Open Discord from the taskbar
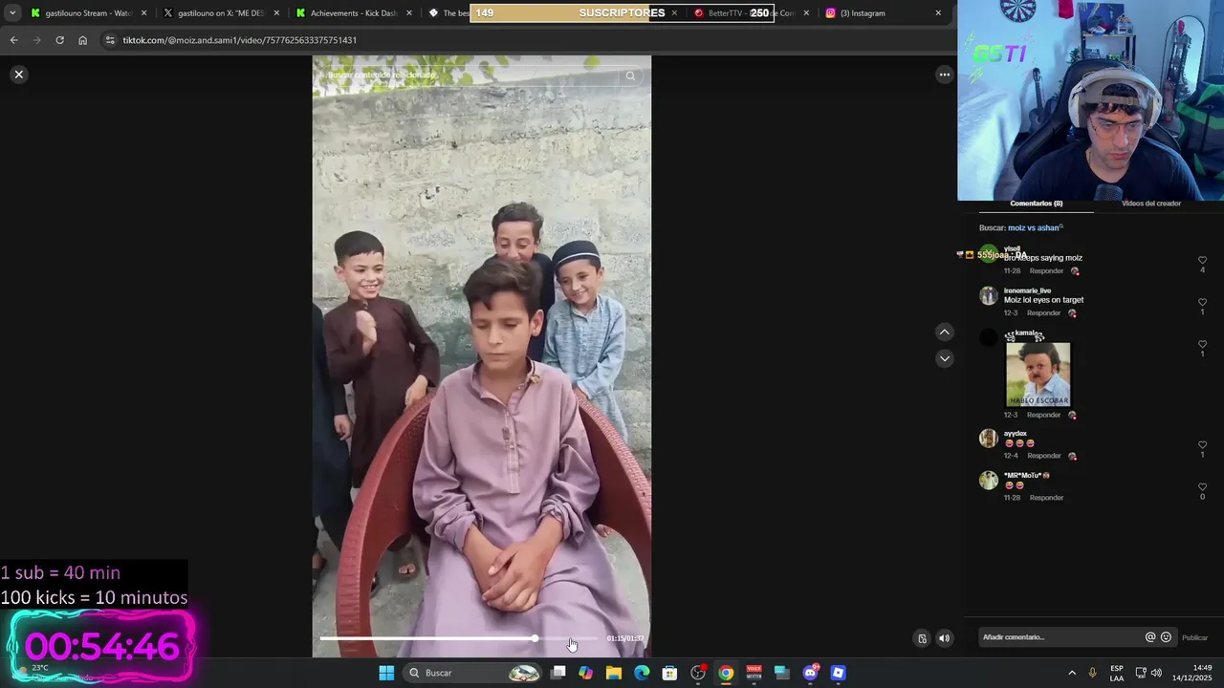The width and height of the screenshot is (1224, 688). (x=810, y=673)
